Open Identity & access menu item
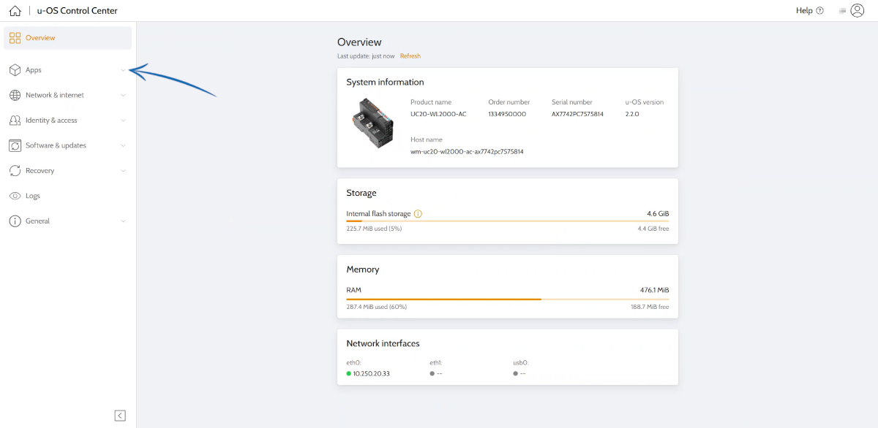The image size is (878, 428). click(x=51, y=121)
